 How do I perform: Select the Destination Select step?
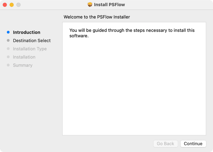(32, 40)
